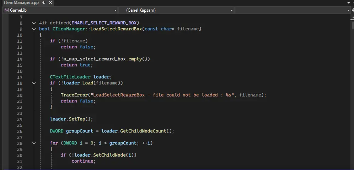Click on 'CTextFileLoader' type name
The height and width of the screenshot is (170, 354).
[70, 77]
